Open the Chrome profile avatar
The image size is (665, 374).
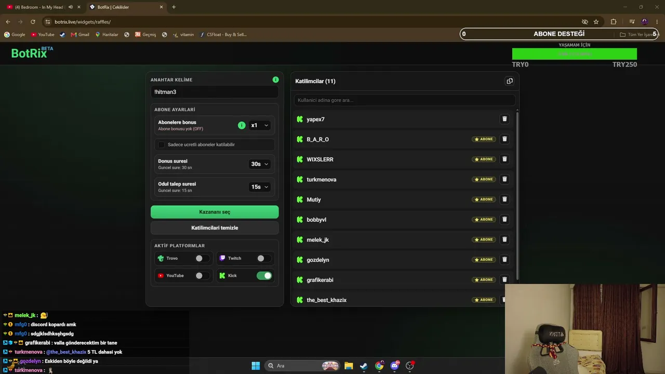click(645, 22)
